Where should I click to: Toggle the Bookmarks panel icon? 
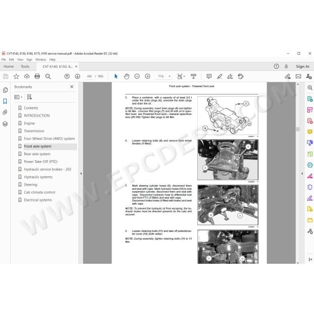coord(5,101)
